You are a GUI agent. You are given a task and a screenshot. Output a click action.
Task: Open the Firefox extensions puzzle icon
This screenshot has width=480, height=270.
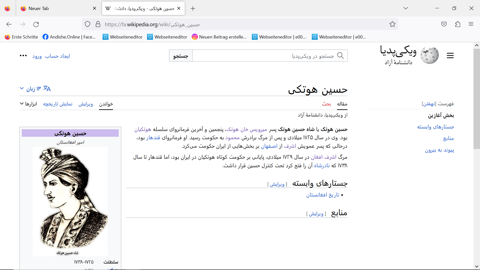point(457,24)
